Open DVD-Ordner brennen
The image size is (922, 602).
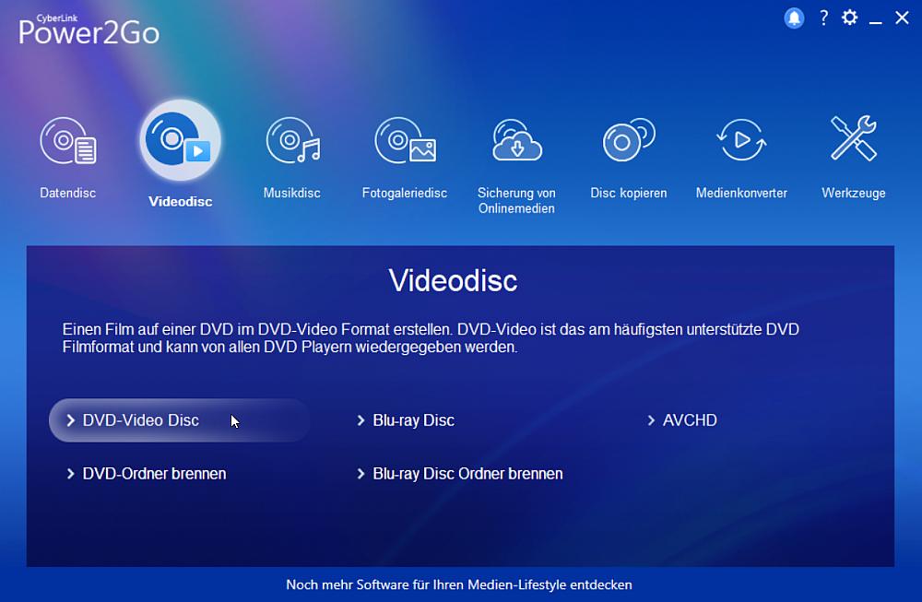click(x=154, y=474)
